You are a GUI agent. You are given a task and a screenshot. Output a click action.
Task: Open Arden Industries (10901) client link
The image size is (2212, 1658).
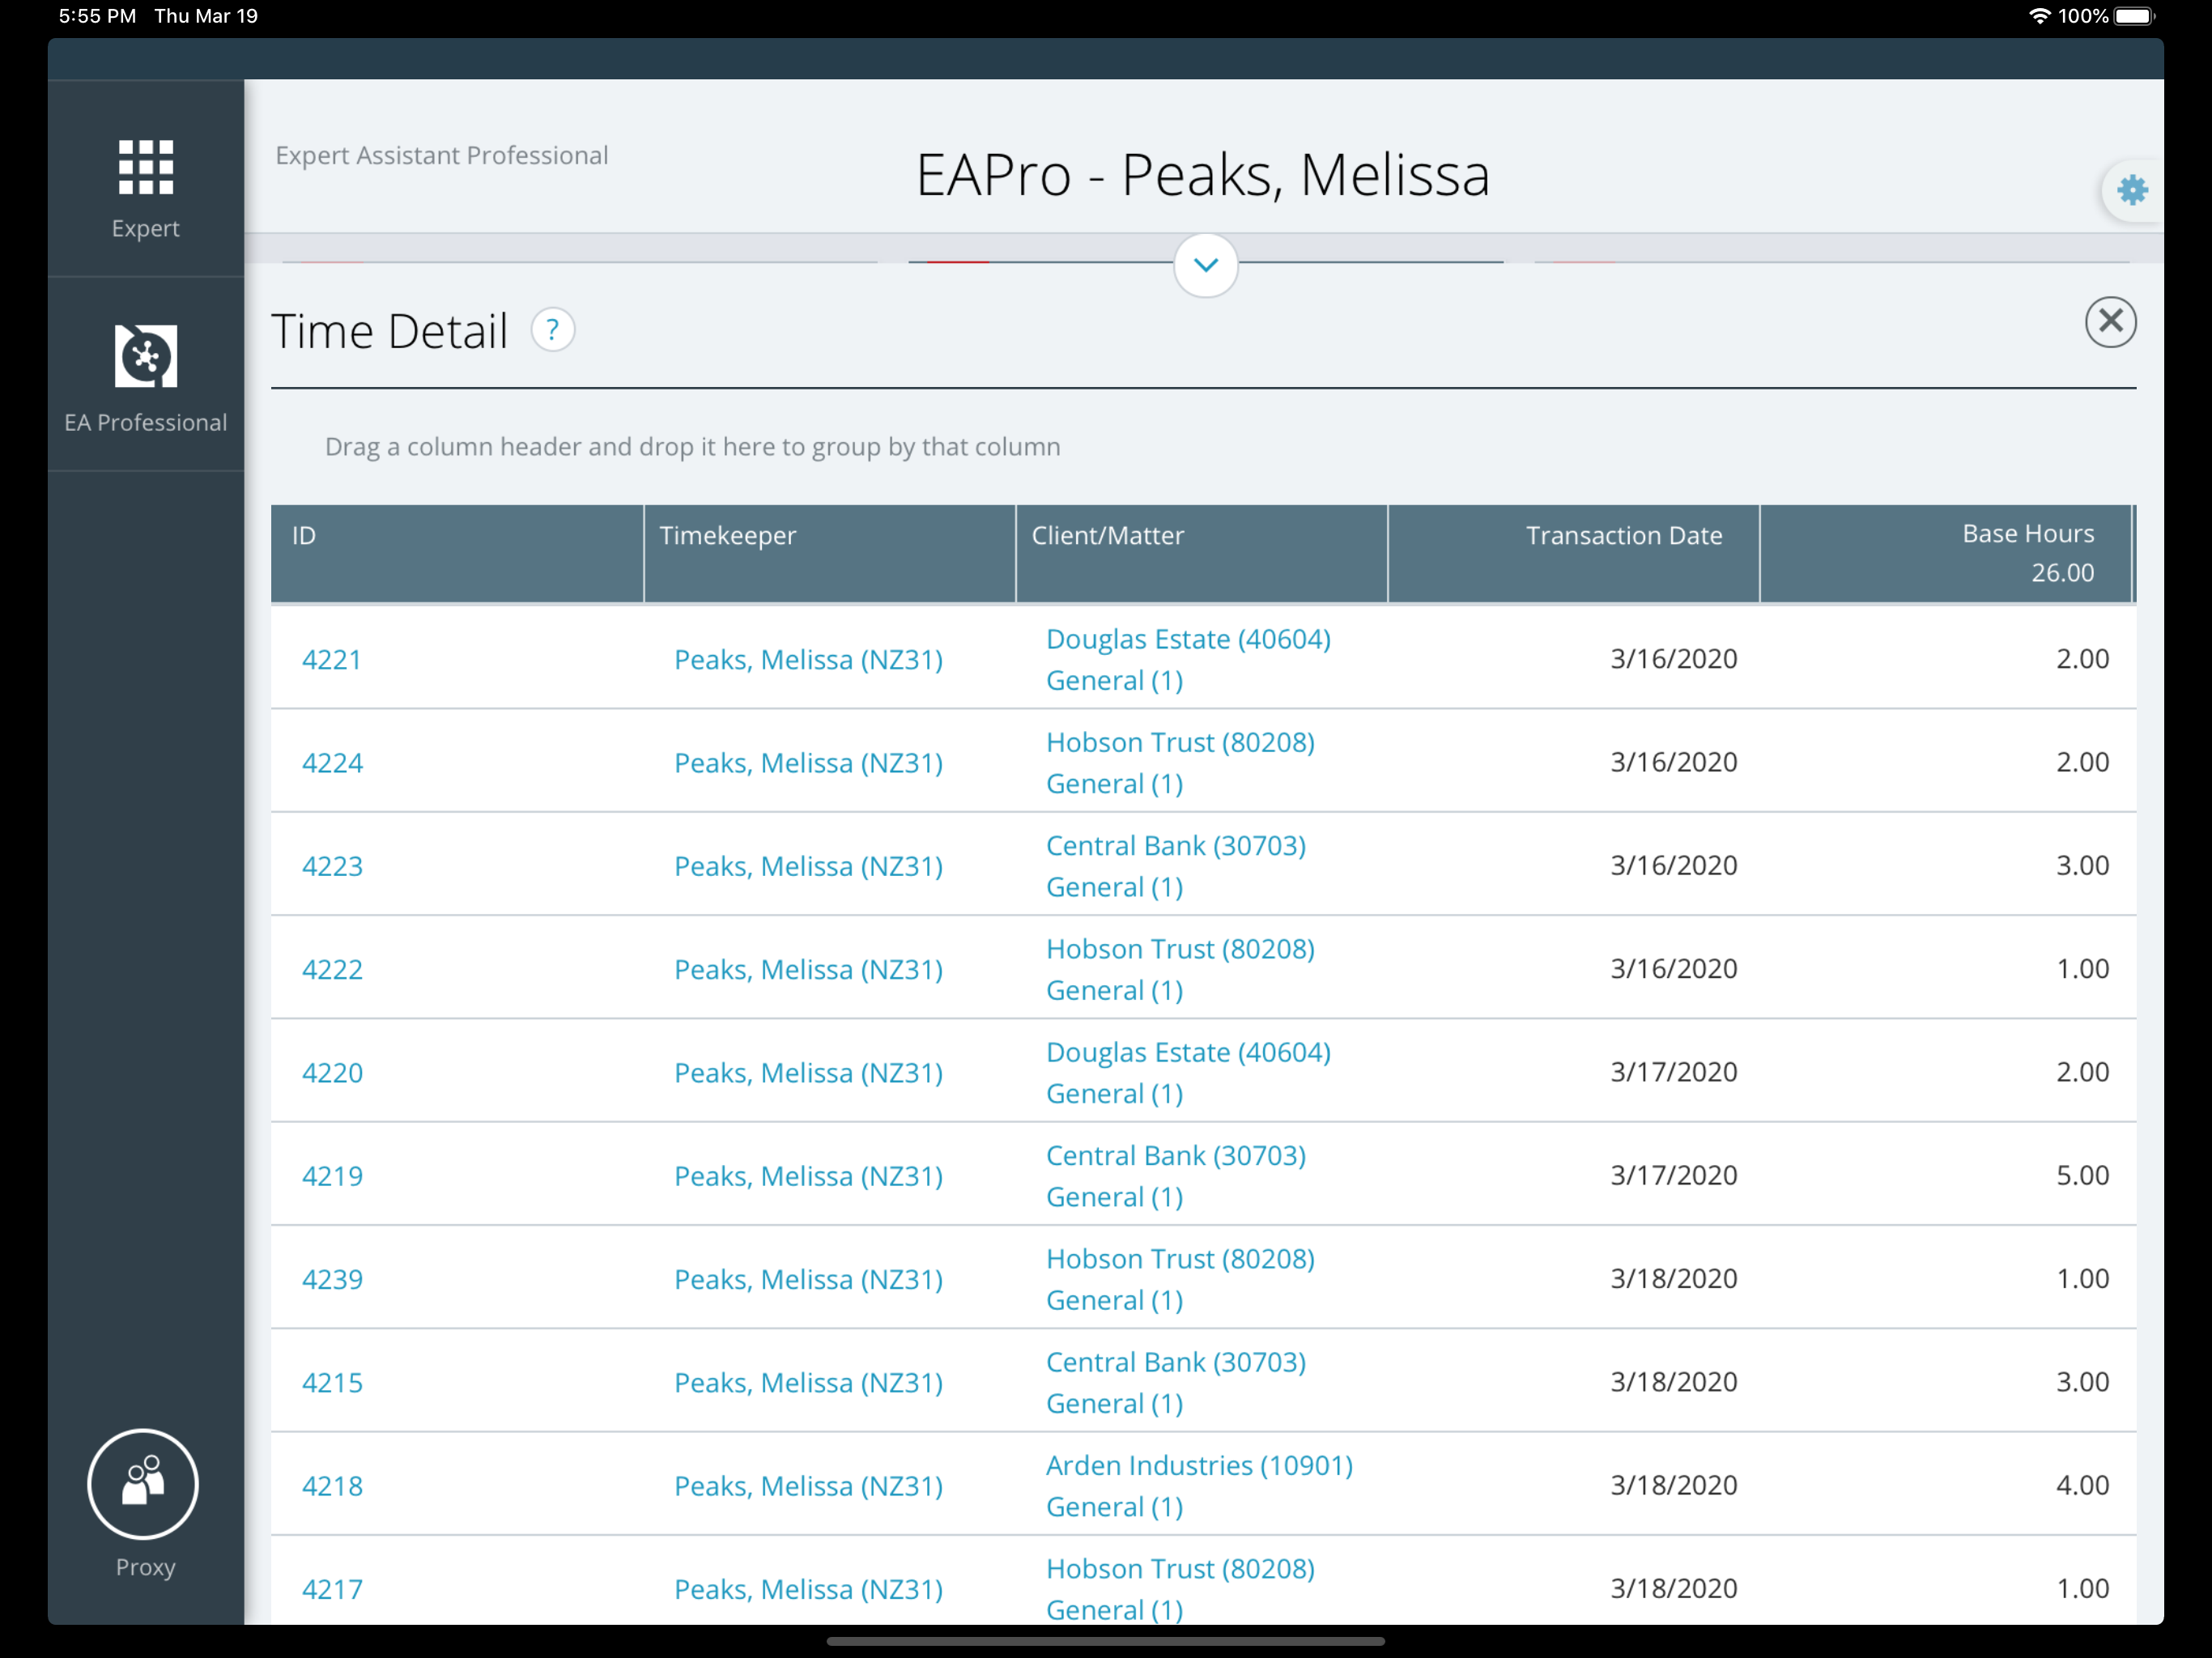(x=1198, y=1465)
